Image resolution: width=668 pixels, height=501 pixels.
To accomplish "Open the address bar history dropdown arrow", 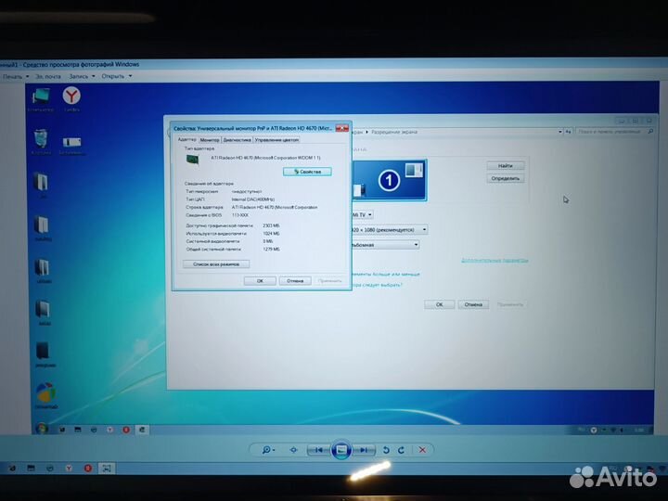I will coord(560,132).
